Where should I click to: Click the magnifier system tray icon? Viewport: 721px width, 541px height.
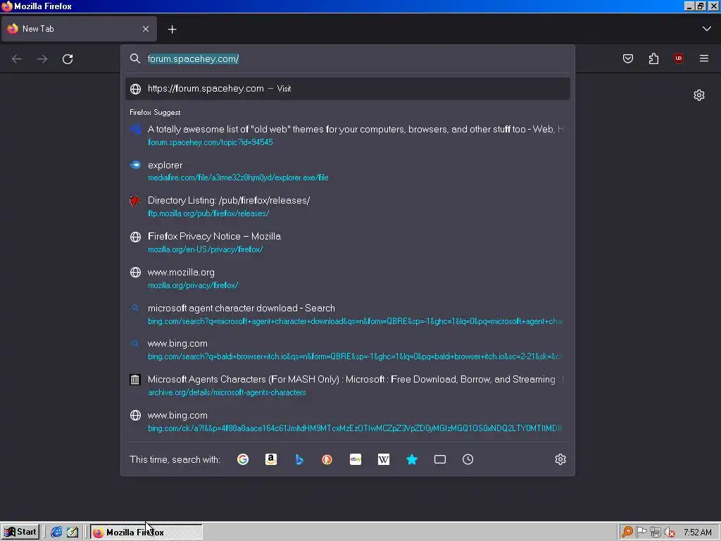[x=627, y=533]
